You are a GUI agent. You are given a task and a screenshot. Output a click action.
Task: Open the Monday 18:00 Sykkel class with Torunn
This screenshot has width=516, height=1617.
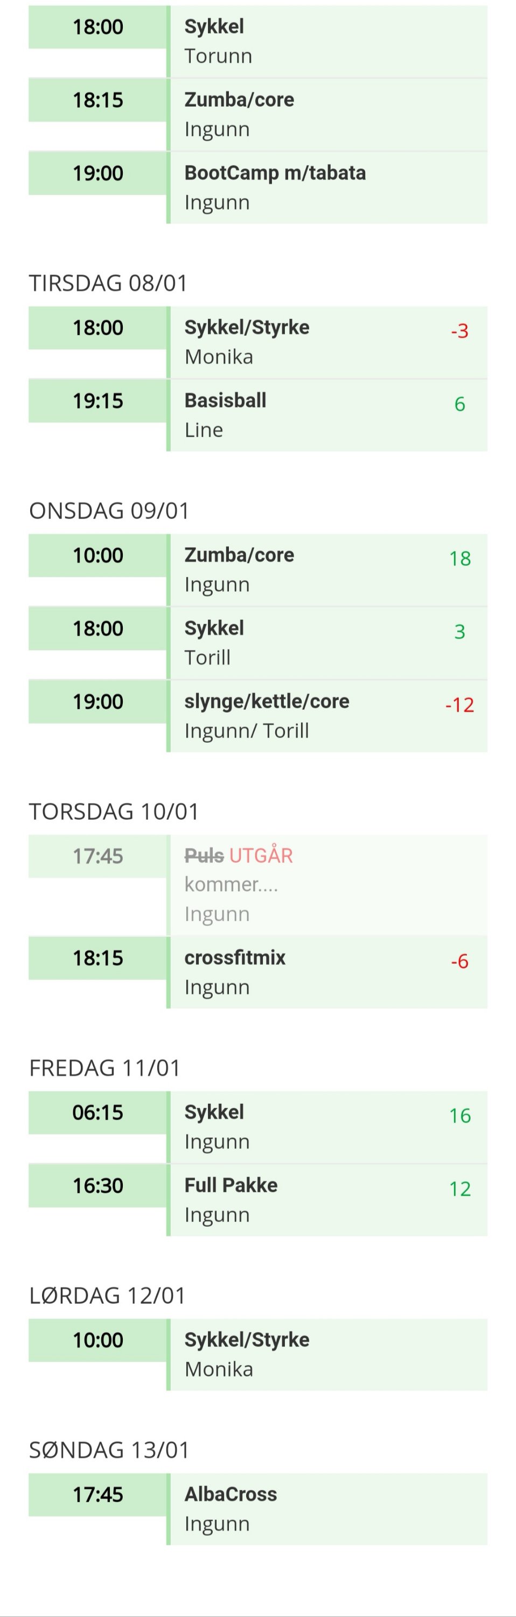point(326,42)
